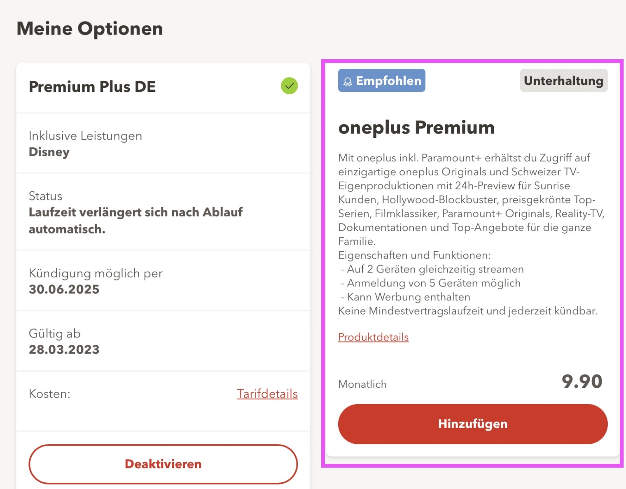Click the 9.90 monthly price
The image size is (626, 489).
click(x=582, y=382)
